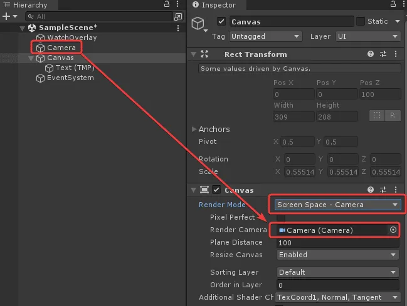Open the Render Mode dropdown

337,205
